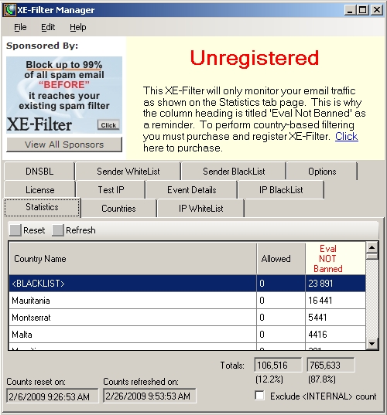Click the Reset toolbar icon
Screen dimensions: 387x415
(15, 230)
